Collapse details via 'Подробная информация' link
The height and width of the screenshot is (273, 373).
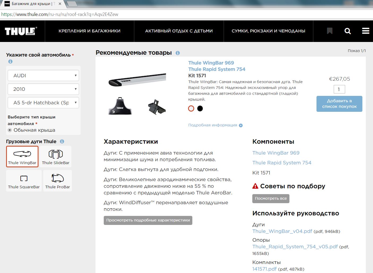tap(213, 125)
